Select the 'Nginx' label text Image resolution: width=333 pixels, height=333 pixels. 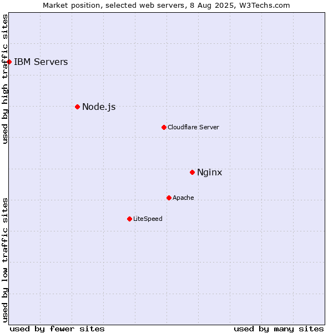tap(210, 172)
